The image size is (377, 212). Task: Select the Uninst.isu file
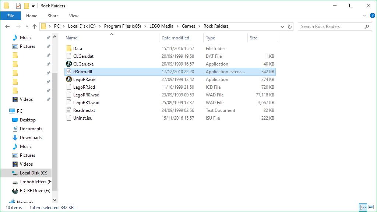pos(170,118)
